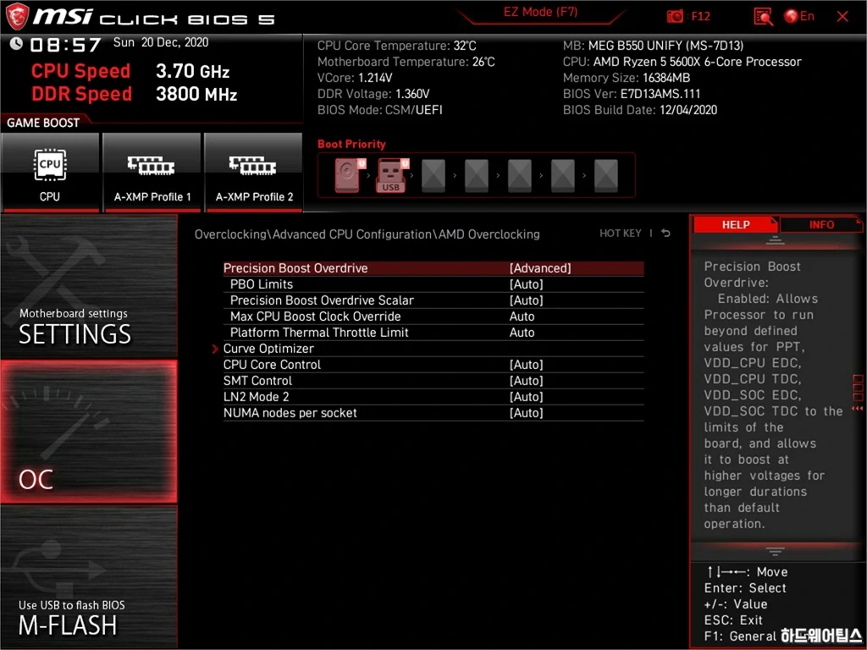Enable A-XMP Profile 1

[152, 172]
